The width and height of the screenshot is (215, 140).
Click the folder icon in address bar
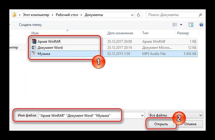(14, 15)
